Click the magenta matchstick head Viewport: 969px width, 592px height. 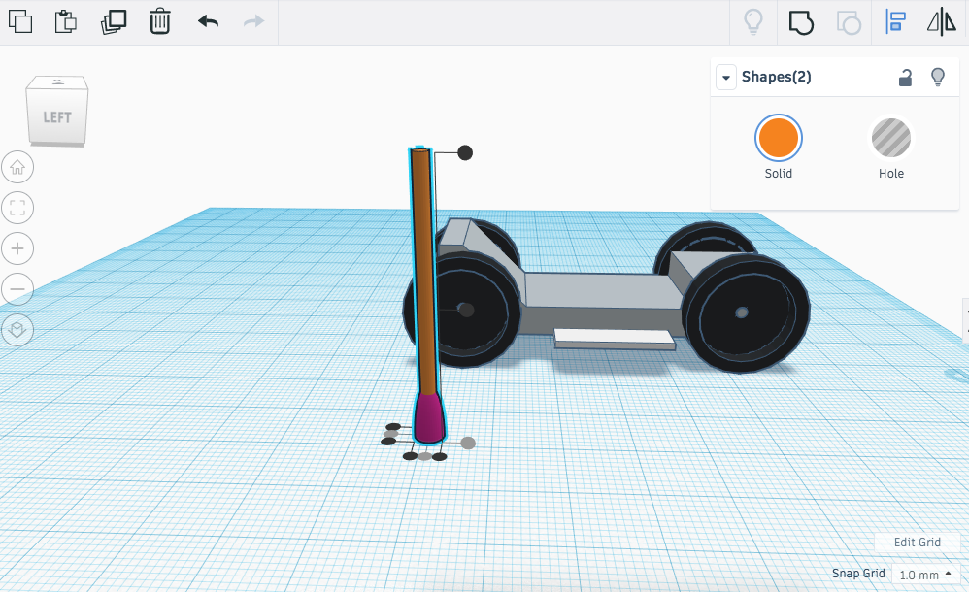428,417
